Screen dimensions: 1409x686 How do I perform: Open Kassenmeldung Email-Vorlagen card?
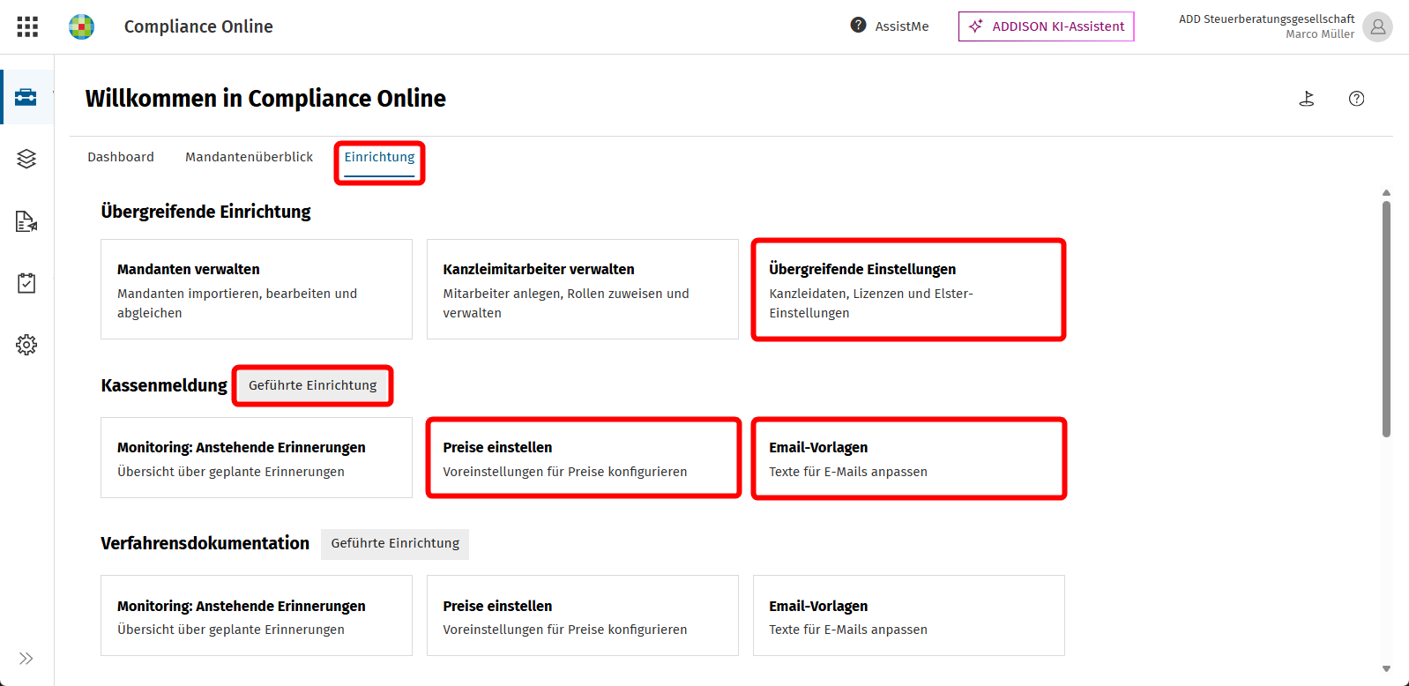[909, 458]
